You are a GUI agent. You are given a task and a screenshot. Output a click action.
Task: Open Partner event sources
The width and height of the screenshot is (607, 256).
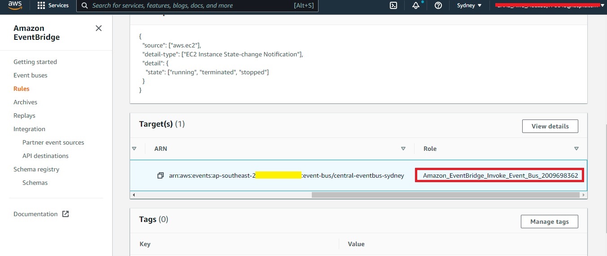(x=53, y=142)
